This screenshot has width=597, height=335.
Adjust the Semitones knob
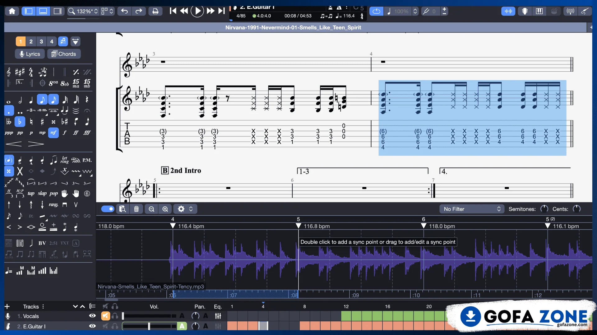pos(544,209)
